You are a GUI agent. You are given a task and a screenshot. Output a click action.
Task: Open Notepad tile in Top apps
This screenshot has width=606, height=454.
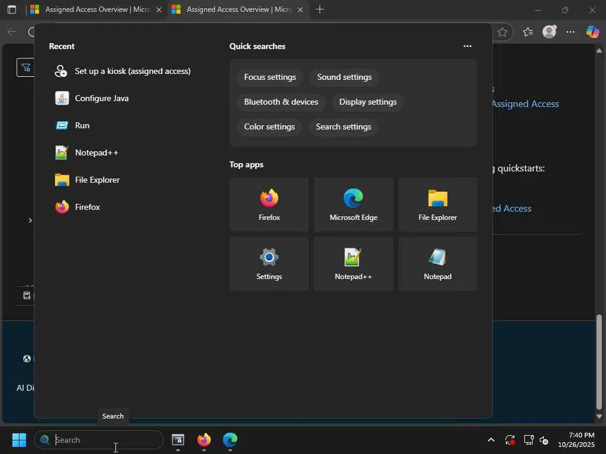pyautogui.click(x=437, y=264)
